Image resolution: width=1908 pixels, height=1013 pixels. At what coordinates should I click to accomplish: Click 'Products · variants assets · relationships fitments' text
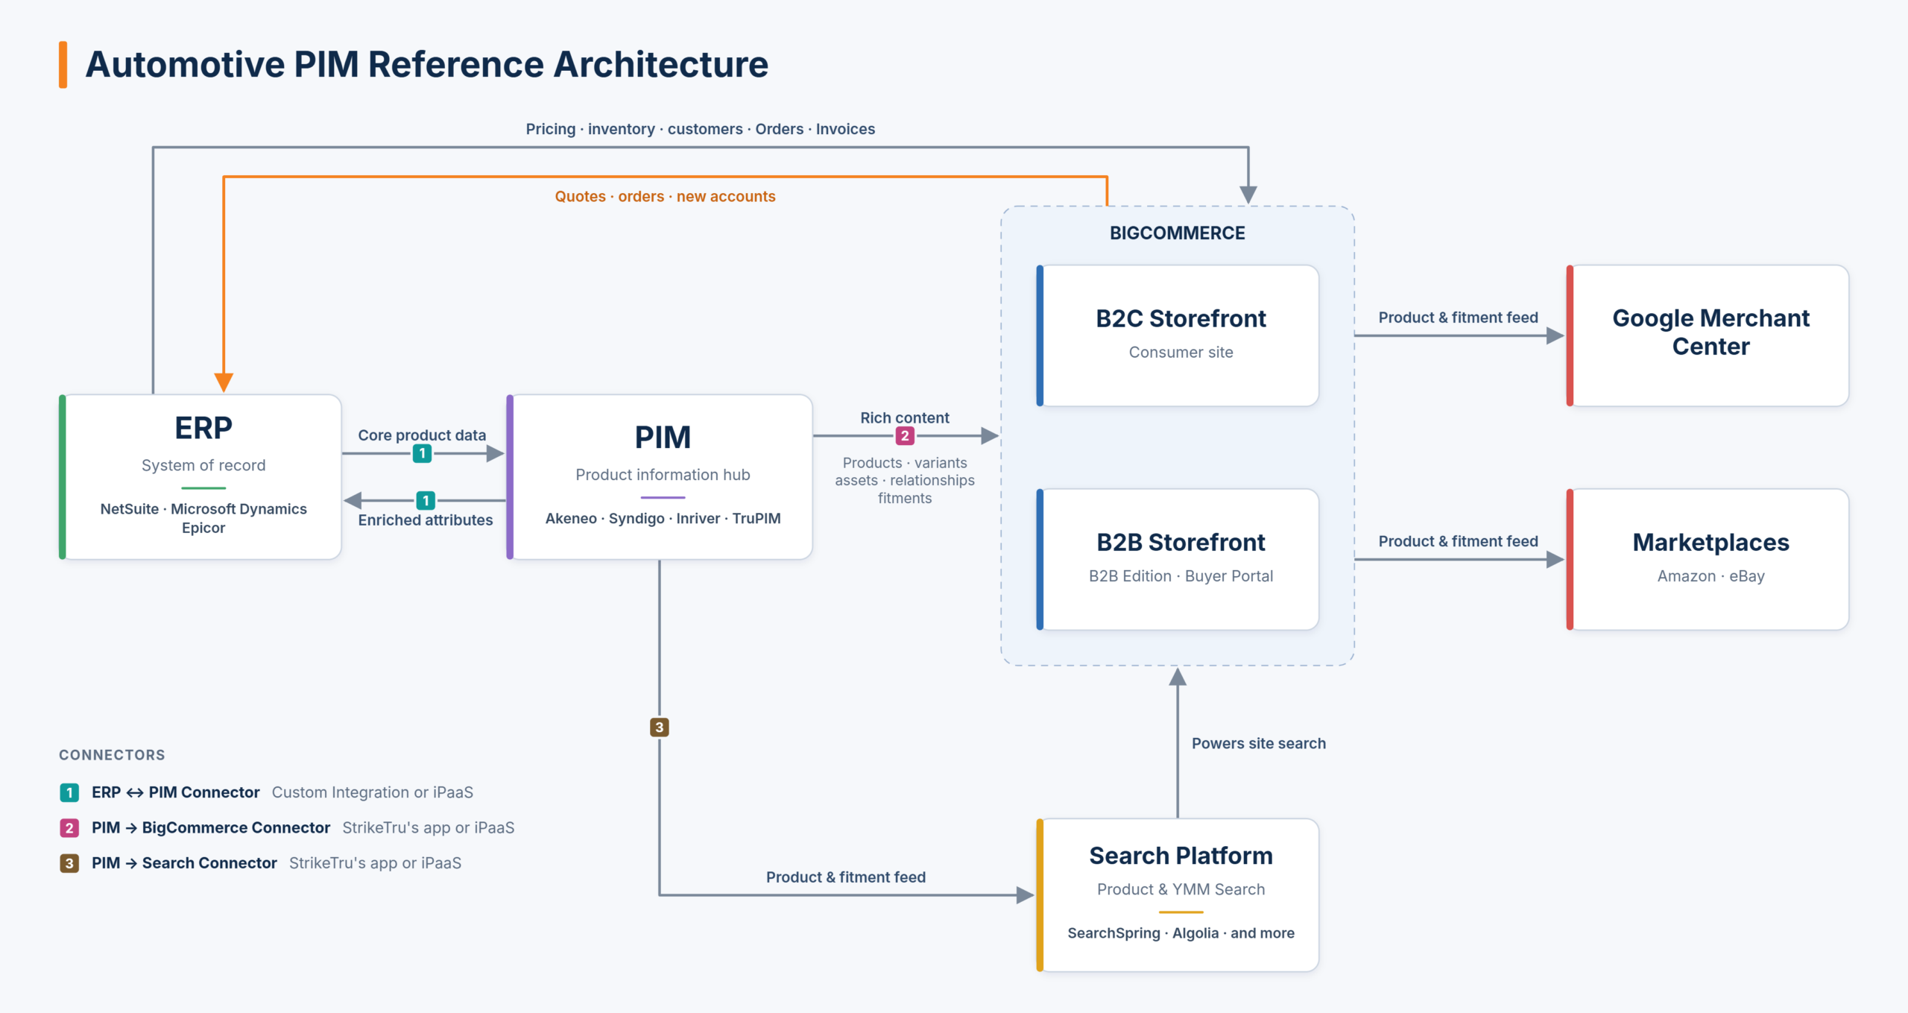pyautogui.click(x=905, y=480)
